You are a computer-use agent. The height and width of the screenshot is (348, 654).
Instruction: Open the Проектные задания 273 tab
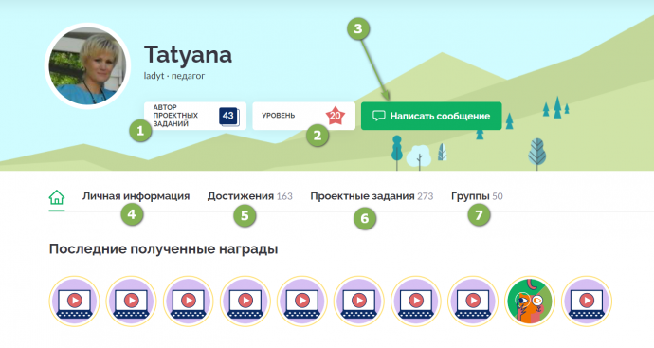pos(372,196)
